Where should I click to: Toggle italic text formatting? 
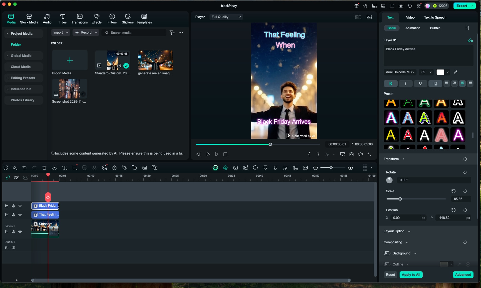(405, 84)
